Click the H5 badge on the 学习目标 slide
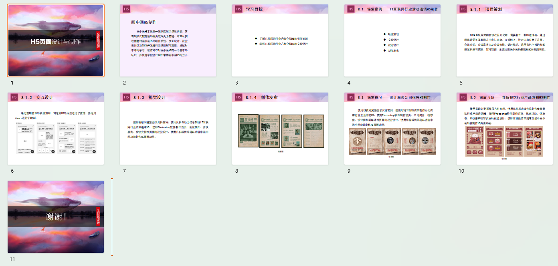The width and height of the screenshot is (558, 266). pyautogui.click(x=239, y=9)
